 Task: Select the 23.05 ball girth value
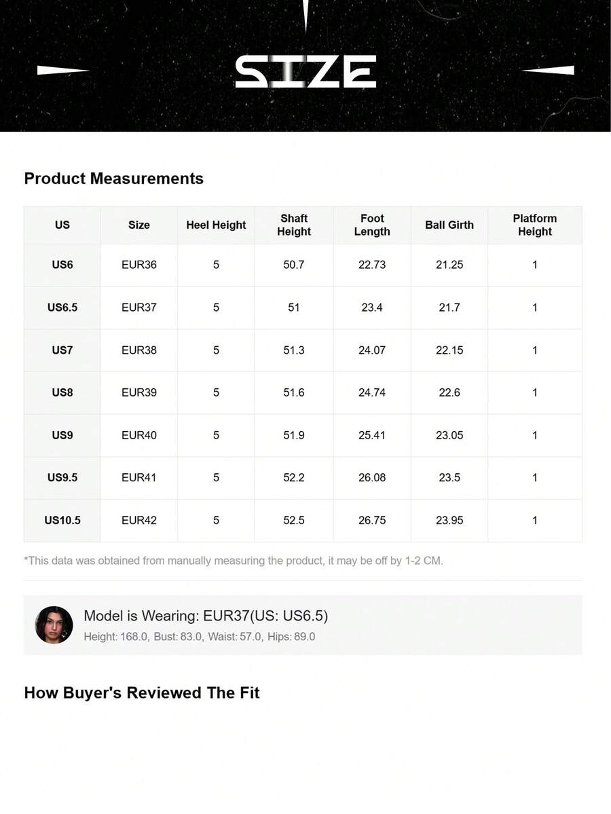[449, 435]
